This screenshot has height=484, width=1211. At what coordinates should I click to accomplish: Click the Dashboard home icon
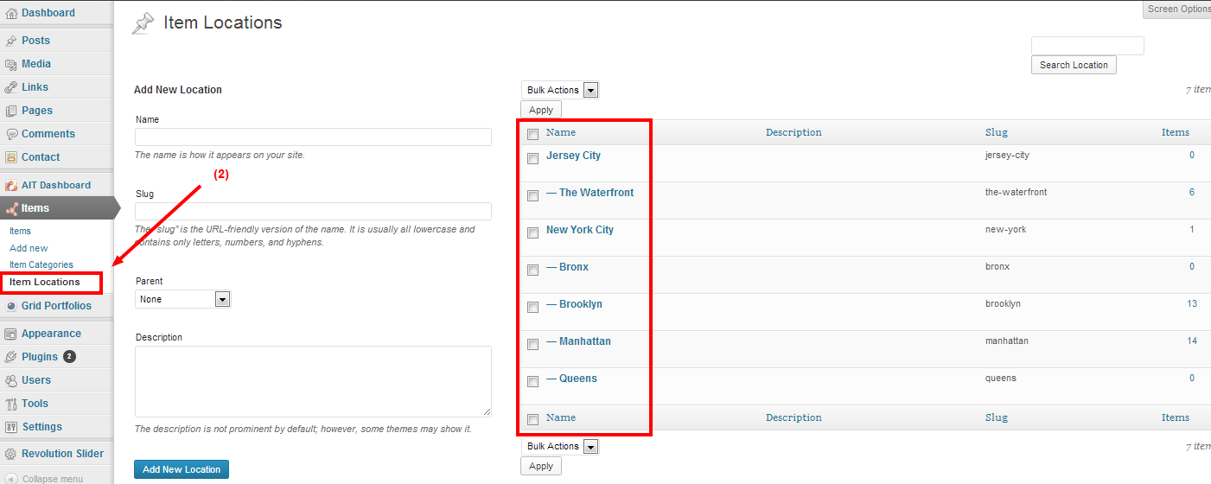[11, 13]
